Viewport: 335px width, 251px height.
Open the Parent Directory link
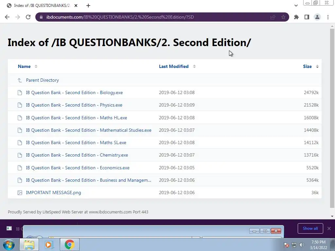tap(42, 80)
